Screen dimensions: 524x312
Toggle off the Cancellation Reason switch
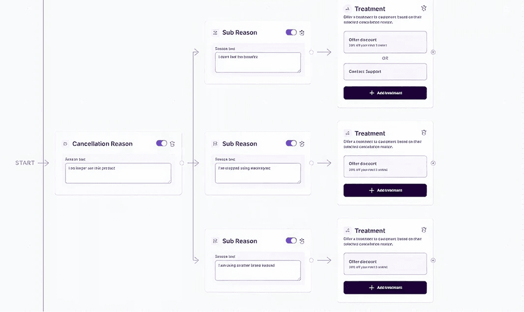click(162, 143)
